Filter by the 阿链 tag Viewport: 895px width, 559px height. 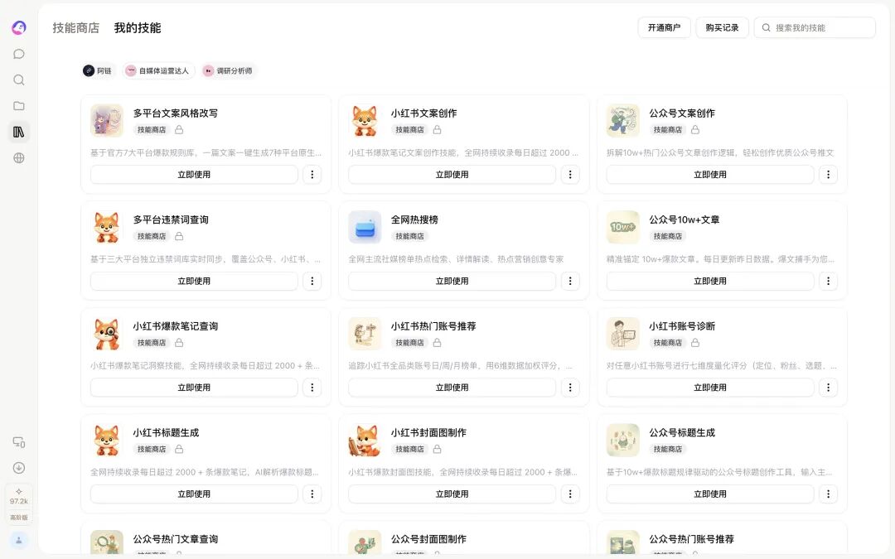click(98, 70)
